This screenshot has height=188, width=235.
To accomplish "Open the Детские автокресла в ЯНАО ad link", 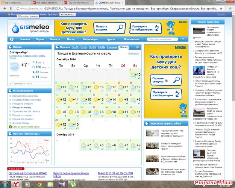I will (x=28, y=173).
